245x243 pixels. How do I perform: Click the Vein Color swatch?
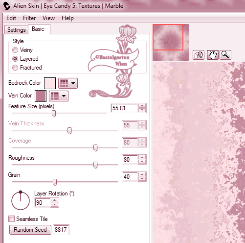coord(41,96)
